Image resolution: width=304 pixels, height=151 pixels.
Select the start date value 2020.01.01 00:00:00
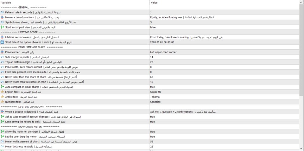(x=224, y=42)
